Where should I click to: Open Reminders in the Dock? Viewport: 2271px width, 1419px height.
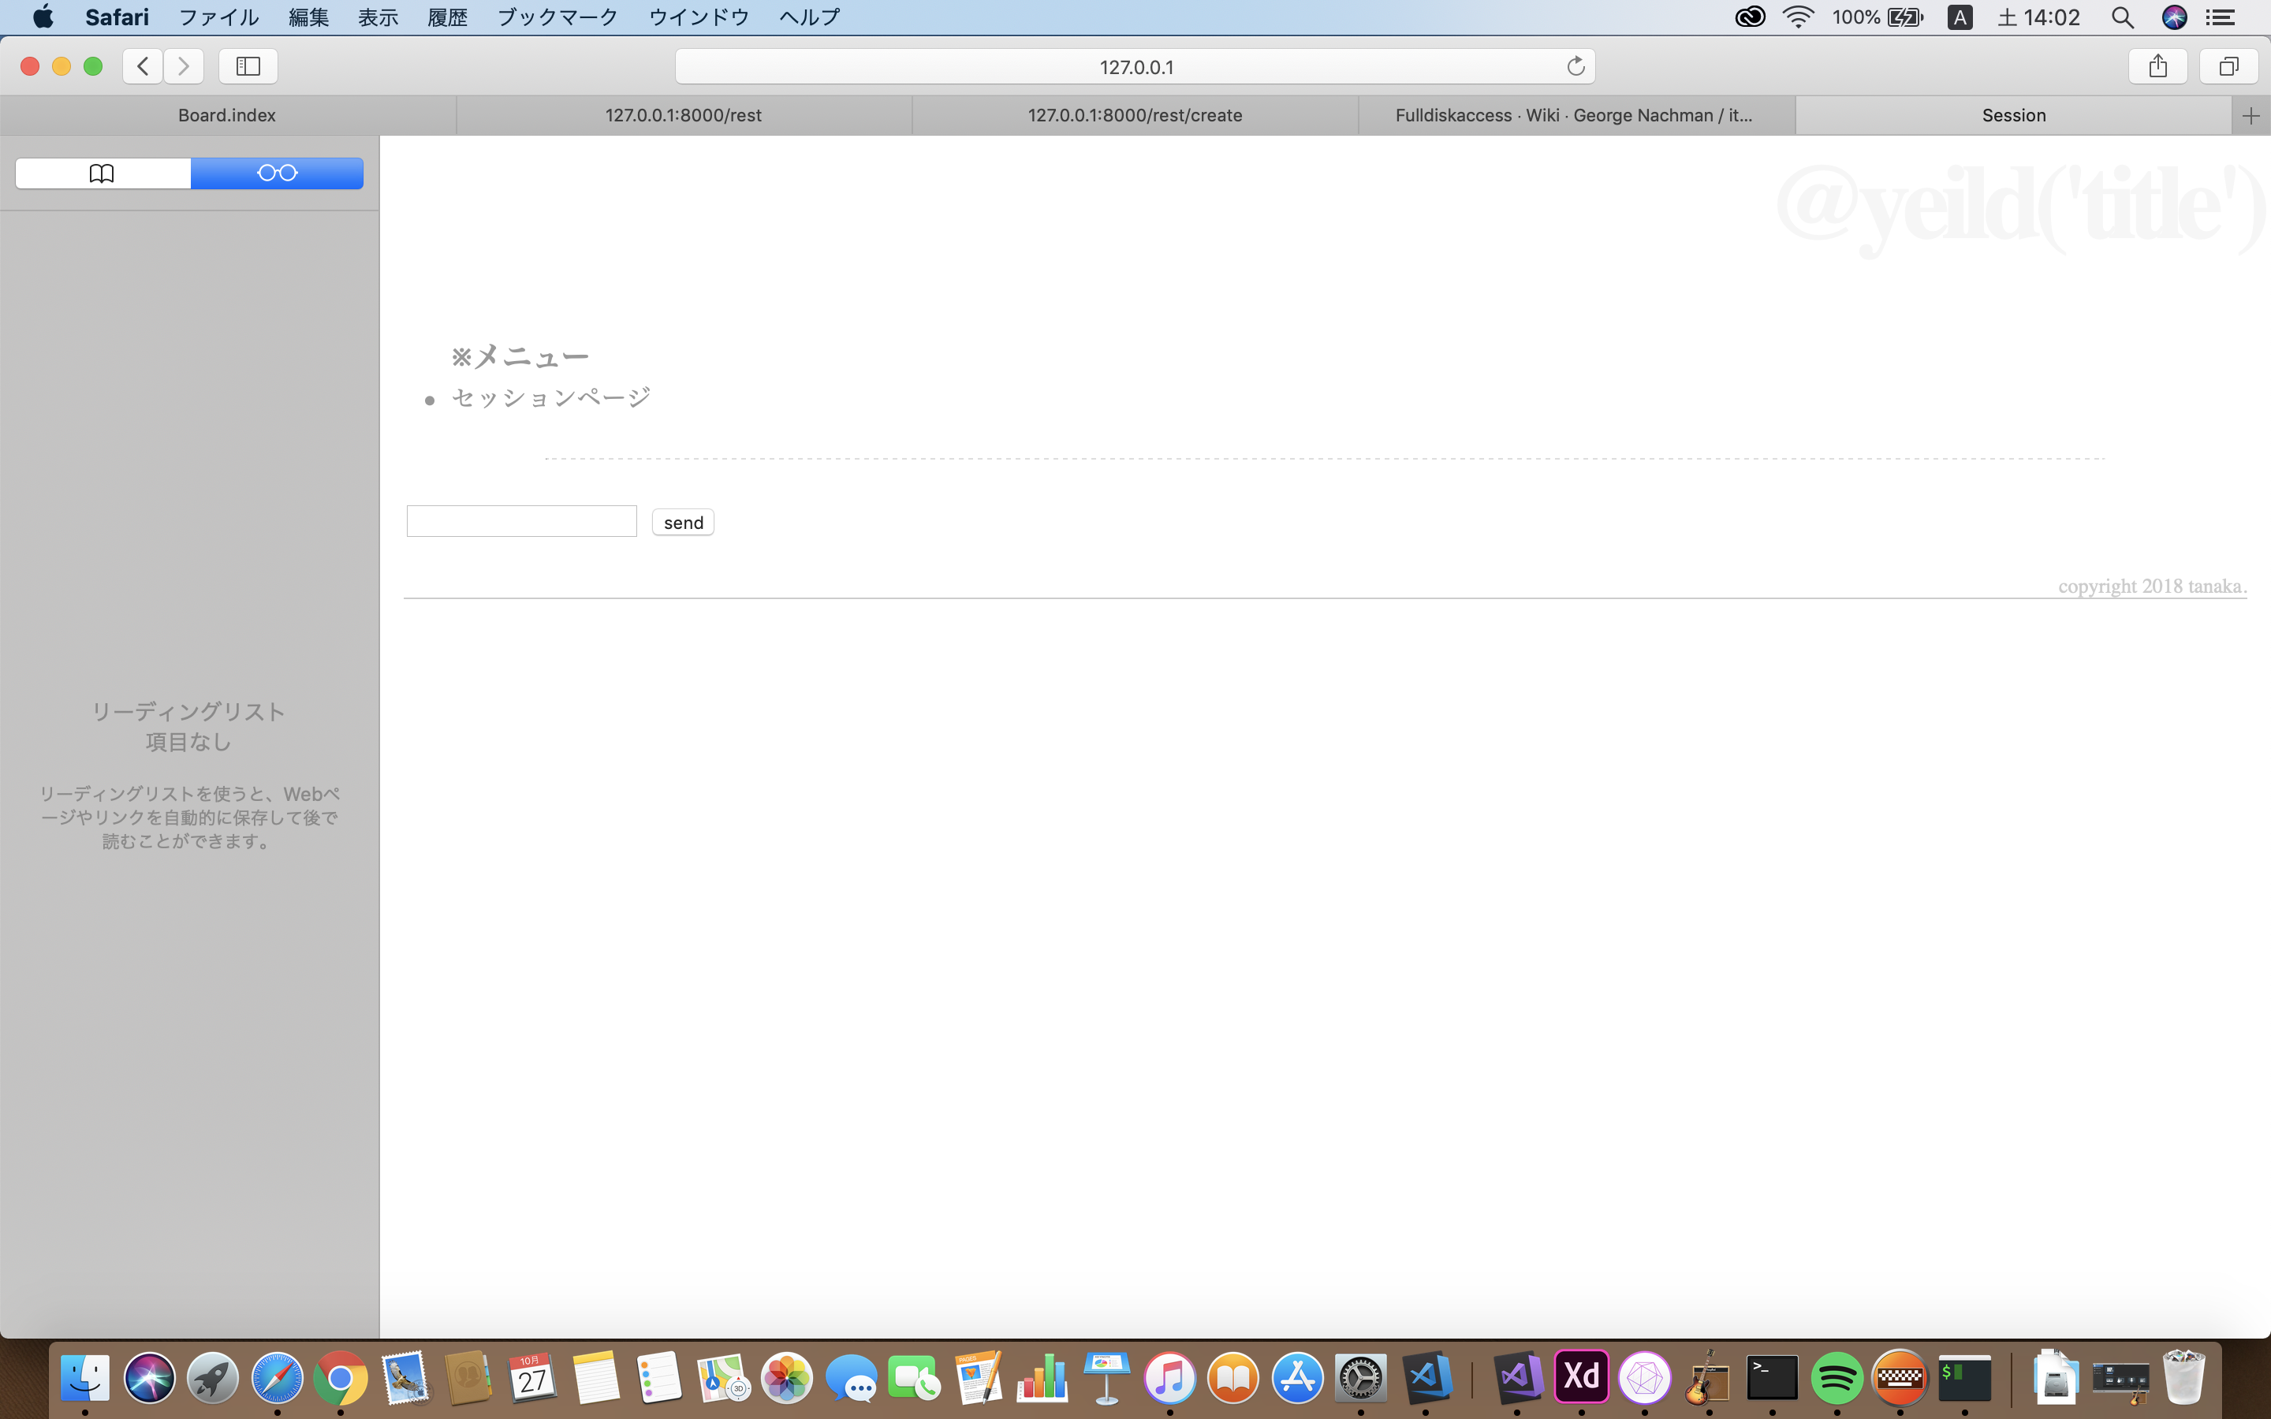pyautogui.click(x=660, y=1378)
